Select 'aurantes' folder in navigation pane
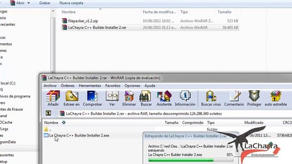The height and width of the screenshot is (164, 292). pyautogui.click(x=7, y=155)
